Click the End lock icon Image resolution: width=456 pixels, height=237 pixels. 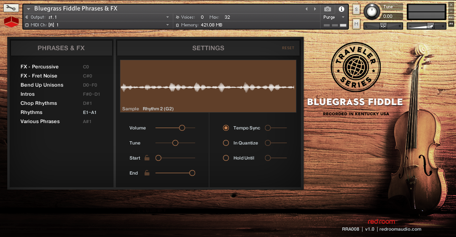147,173
